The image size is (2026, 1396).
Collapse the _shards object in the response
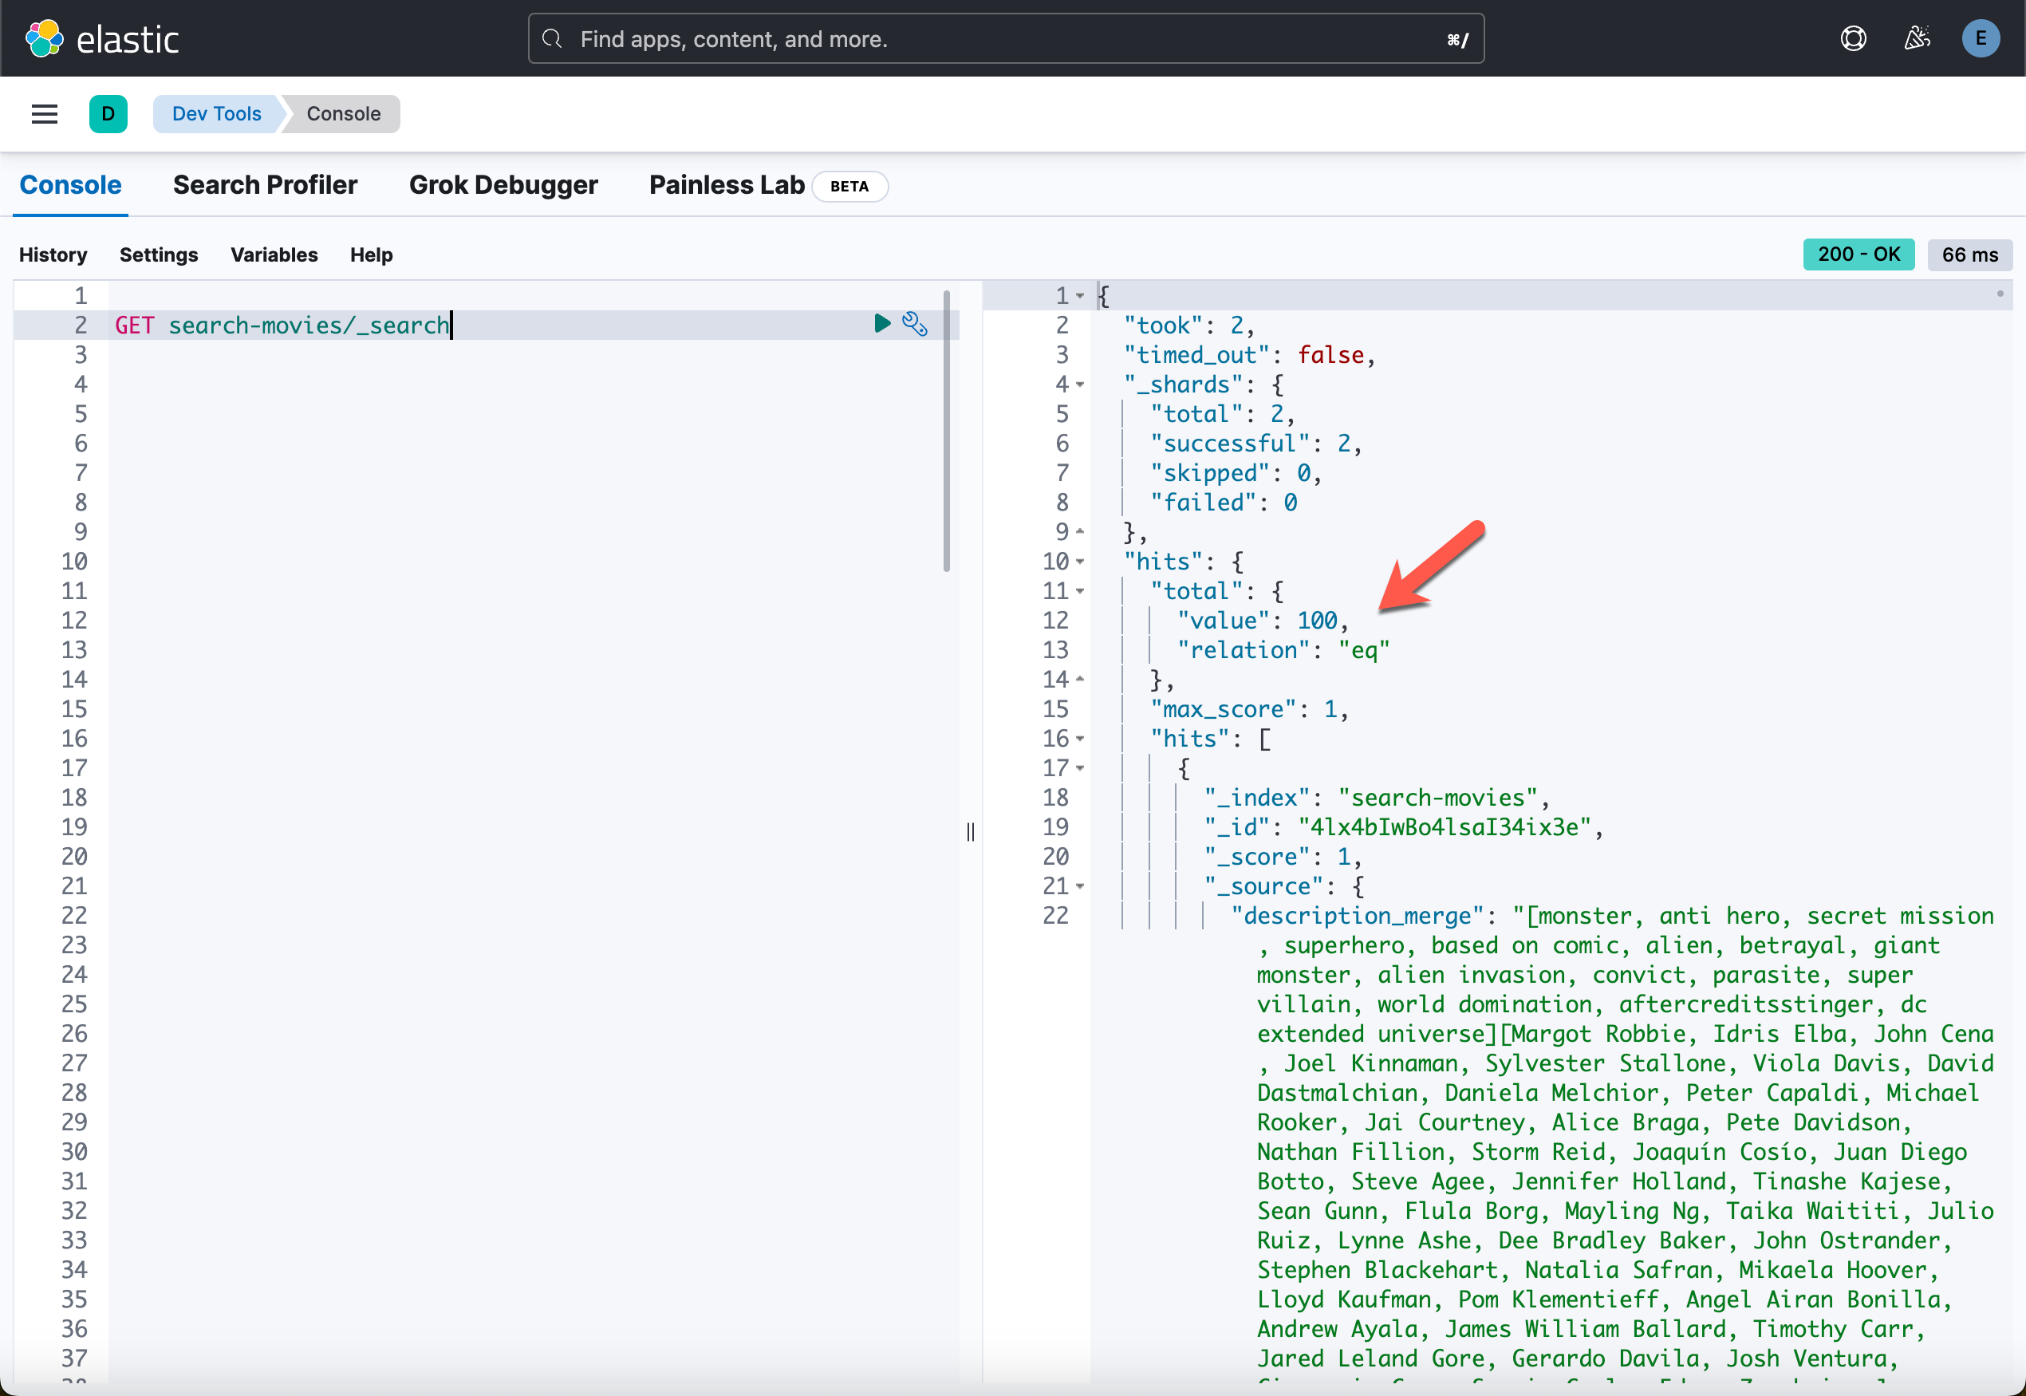click(x=1080, y=384)
